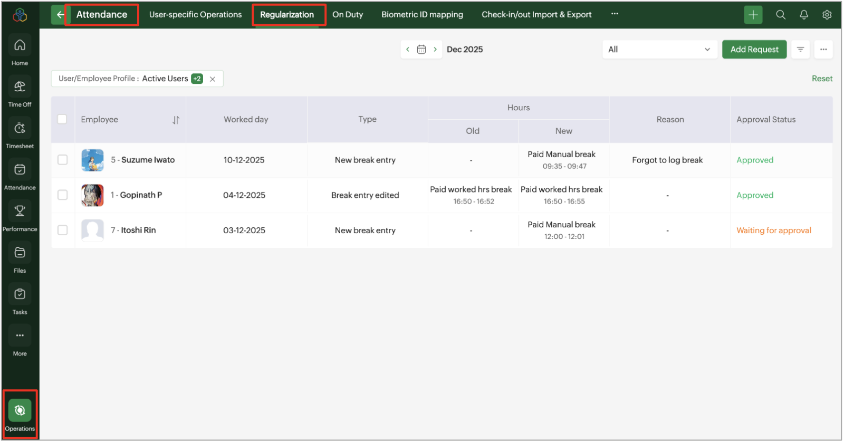Check the select-all checkbox in table header
Viewport: 844px width, 442px height.
[x=62, y=119]
